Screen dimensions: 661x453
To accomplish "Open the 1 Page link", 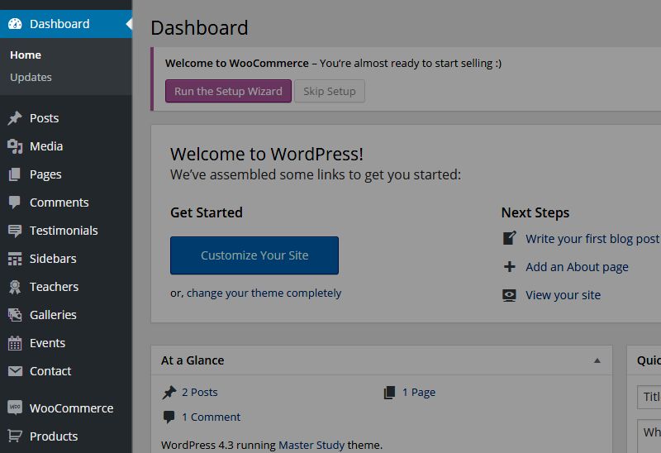I will [x=419, y=393].
